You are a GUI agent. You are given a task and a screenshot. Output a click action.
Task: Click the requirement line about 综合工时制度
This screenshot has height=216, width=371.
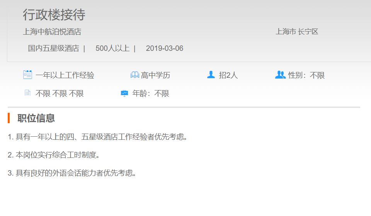pyautogui.click(x=55, y=155)
